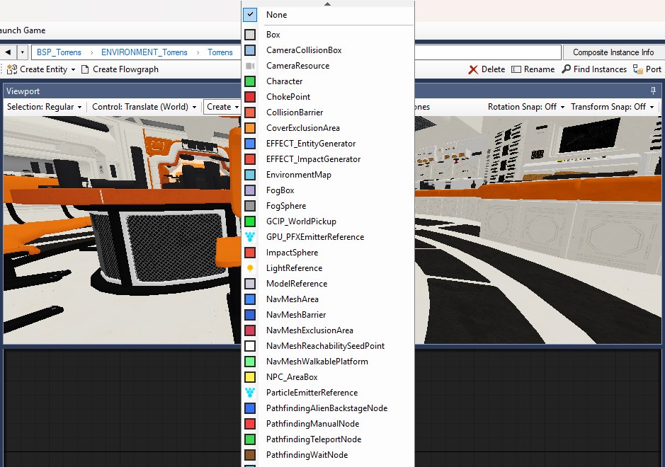Open the navigation history dropdown arrow
The image size is (665, 467).
[22, 52]
